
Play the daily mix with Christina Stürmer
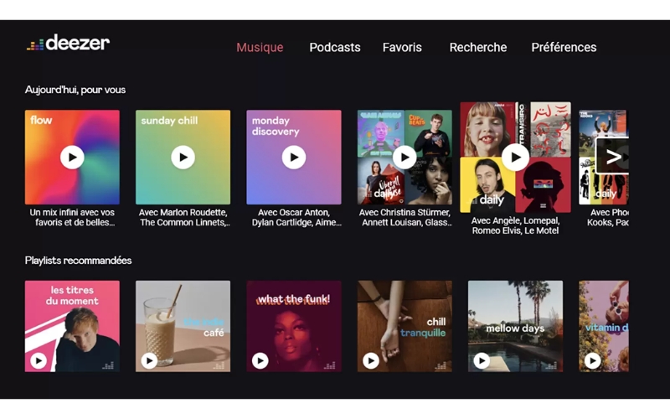pos(405,158)
